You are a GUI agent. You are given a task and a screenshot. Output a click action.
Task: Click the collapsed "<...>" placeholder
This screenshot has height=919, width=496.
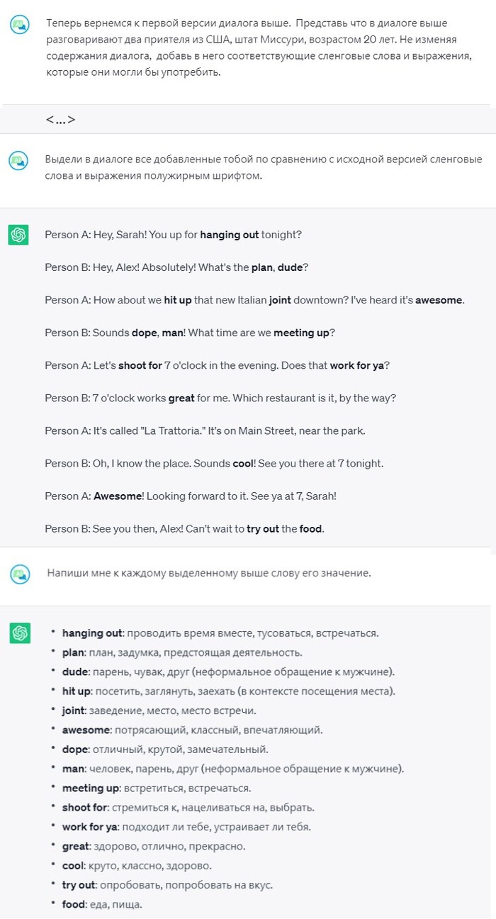60,119
